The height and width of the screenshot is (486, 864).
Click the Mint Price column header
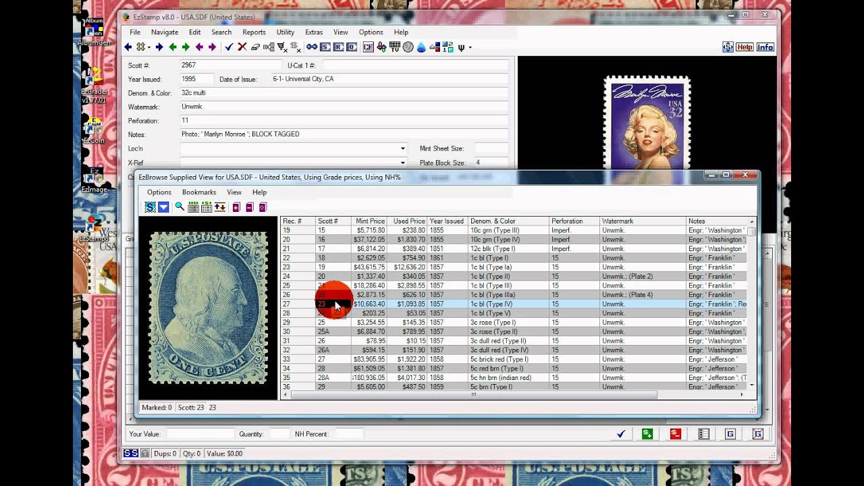(x=369, y=221)
